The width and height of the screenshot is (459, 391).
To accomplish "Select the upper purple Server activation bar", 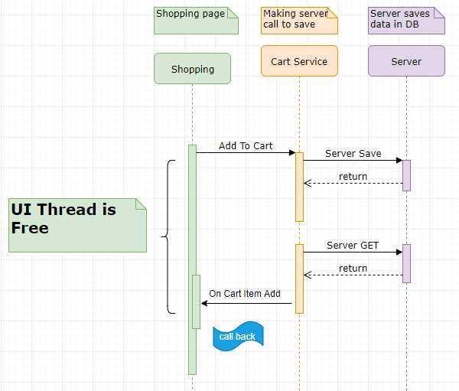I will (406, 175).
